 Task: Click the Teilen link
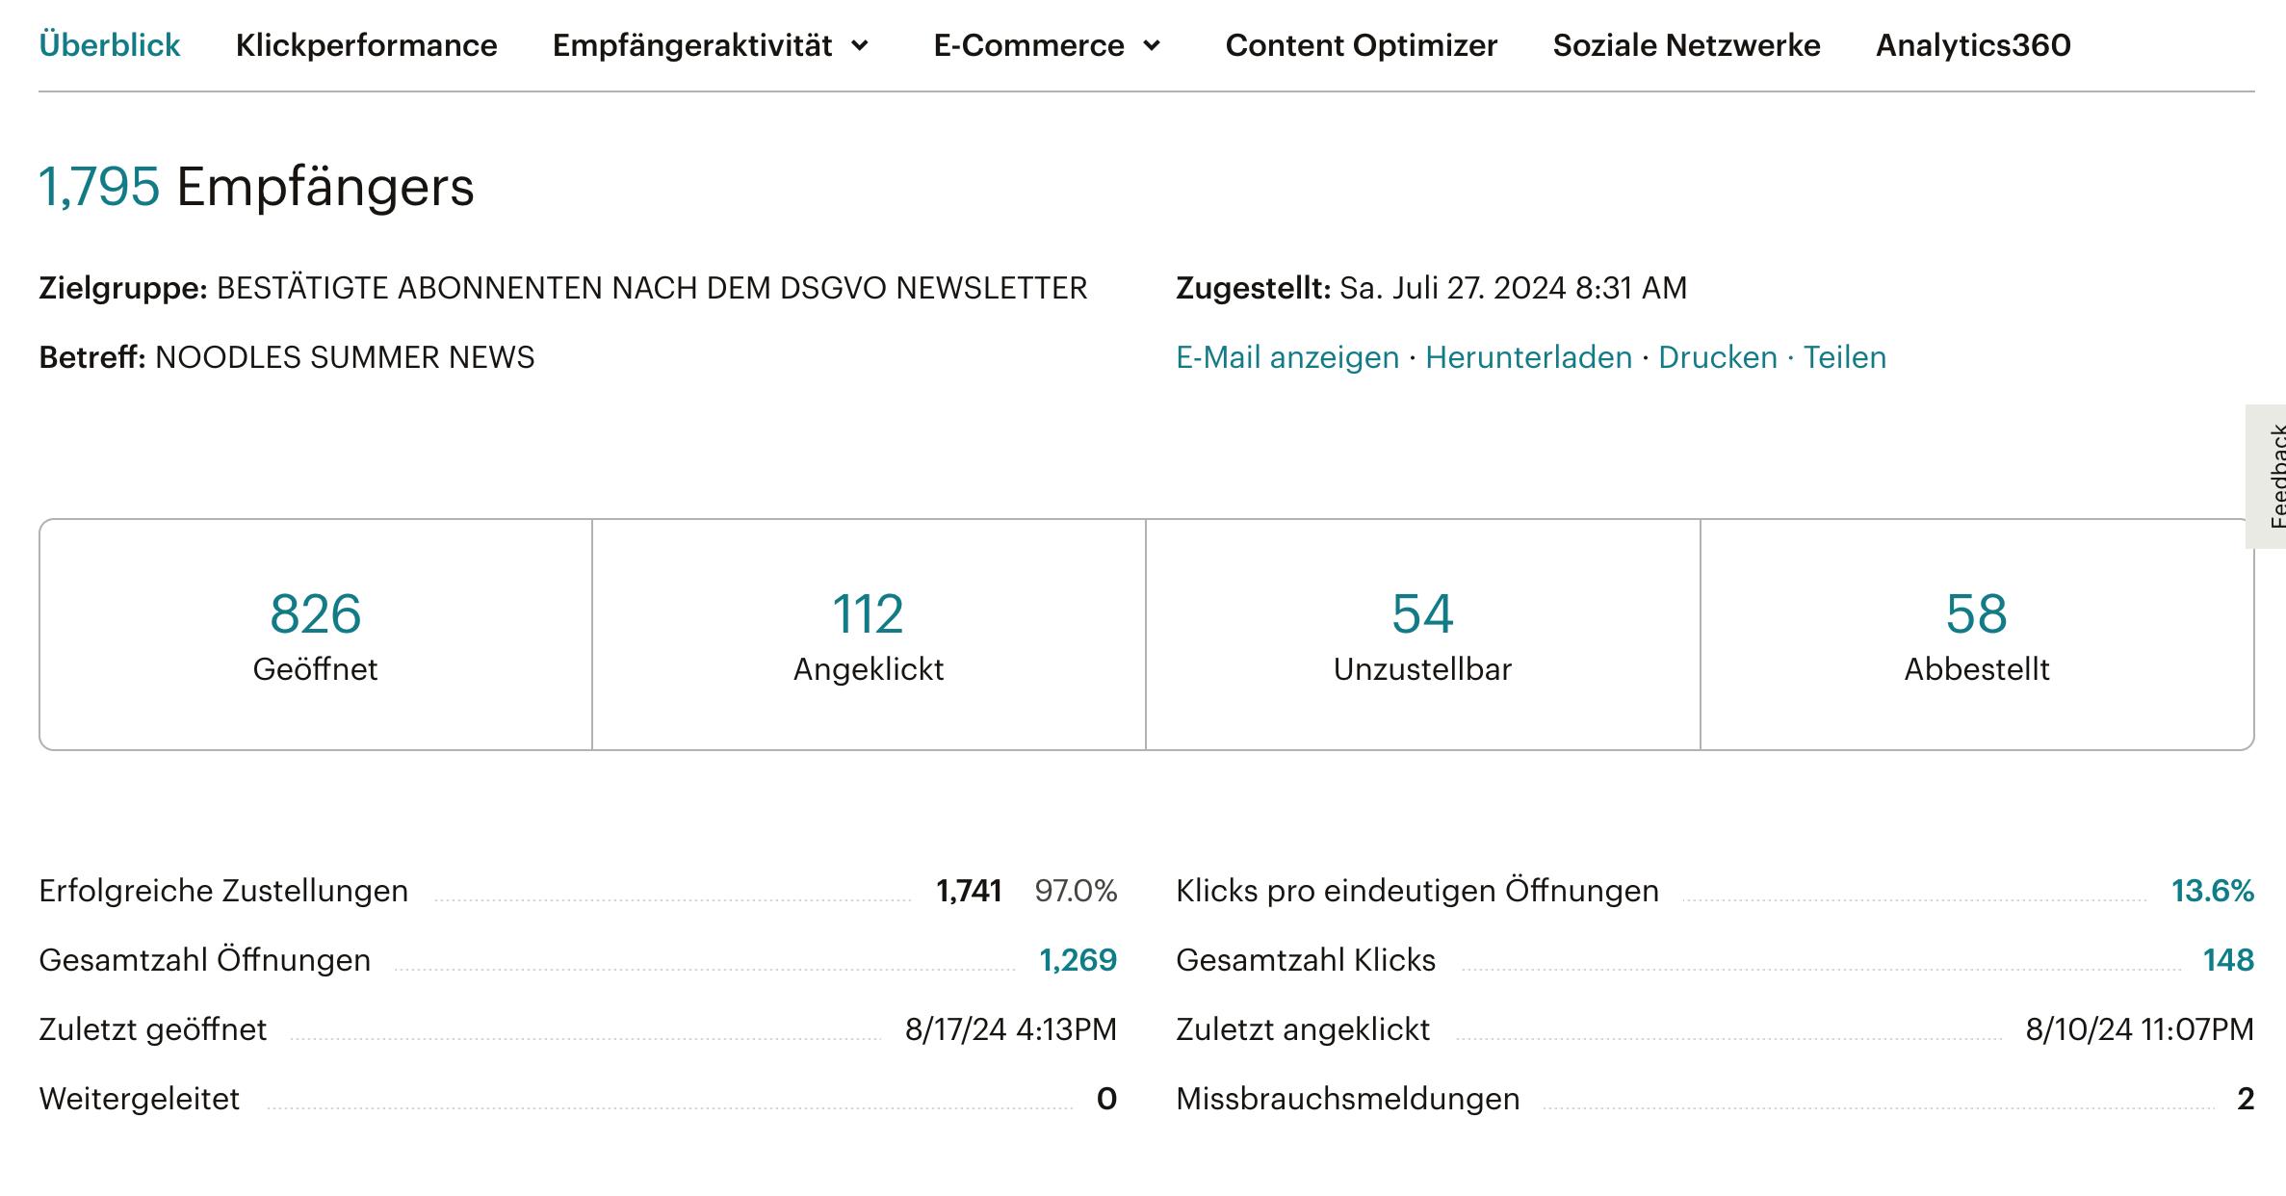click(1844, 357)
